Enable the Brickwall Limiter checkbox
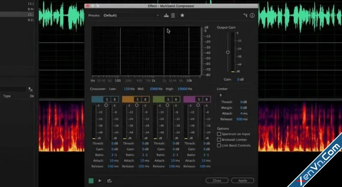Screen dimensions: 342x187 coord(219,140)
